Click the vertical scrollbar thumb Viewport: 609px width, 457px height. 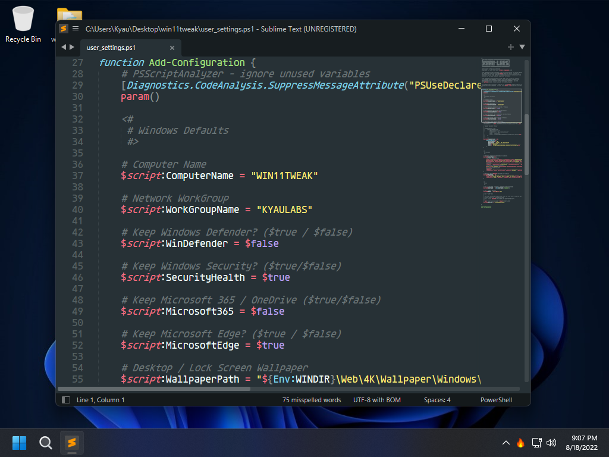tap(527, 144)
